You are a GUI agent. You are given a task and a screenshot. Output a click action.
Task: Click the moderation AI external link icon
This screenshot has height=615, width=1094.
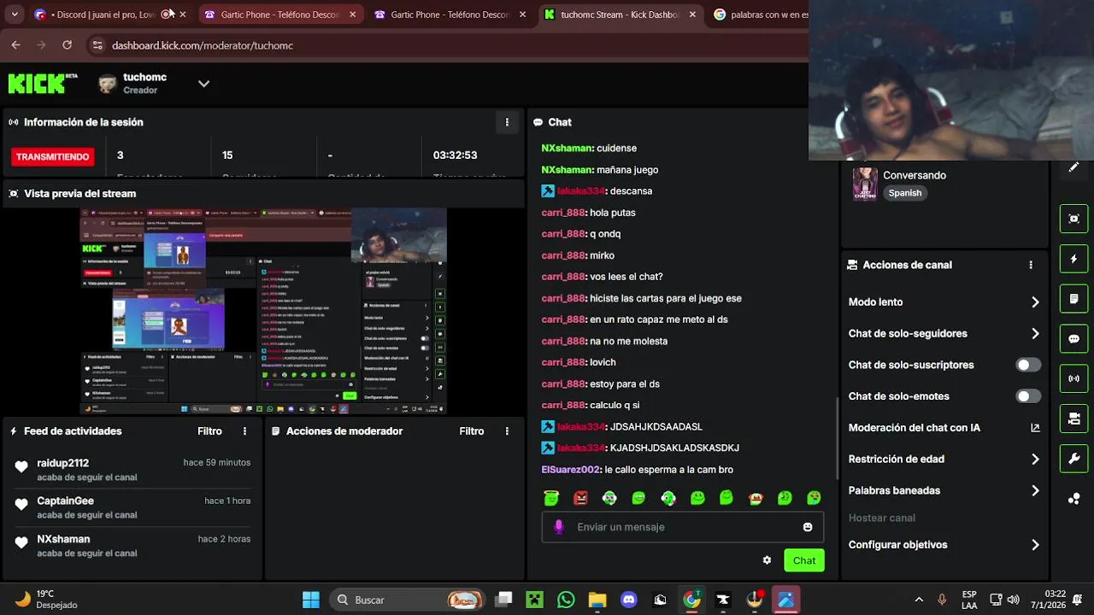[x=1035, y=428]
